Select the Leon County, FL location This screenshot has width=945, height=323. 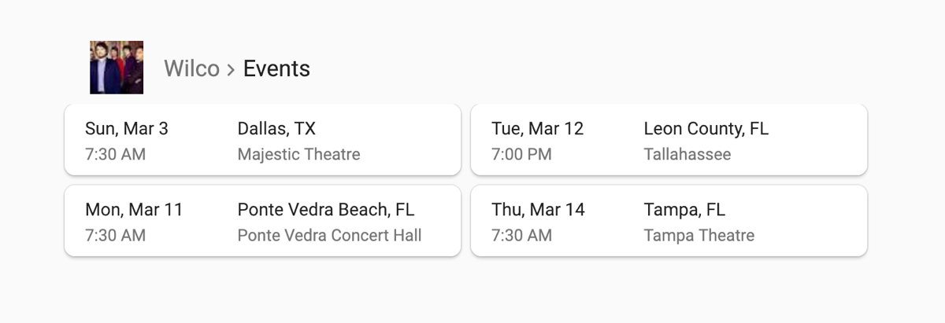pos(706,129)
